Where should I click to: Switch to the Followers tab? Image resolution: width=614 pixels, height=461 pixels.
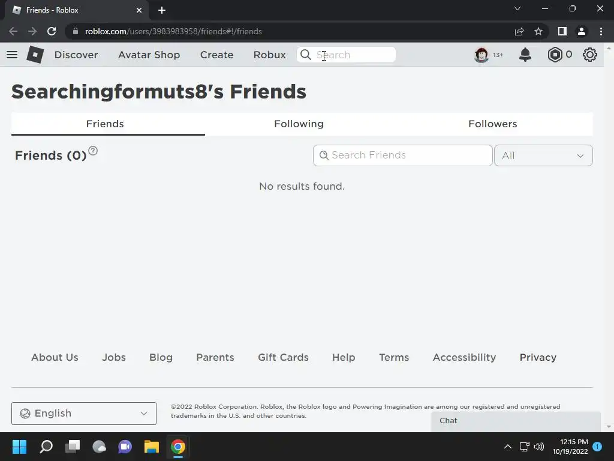click(x=493, y=124)
